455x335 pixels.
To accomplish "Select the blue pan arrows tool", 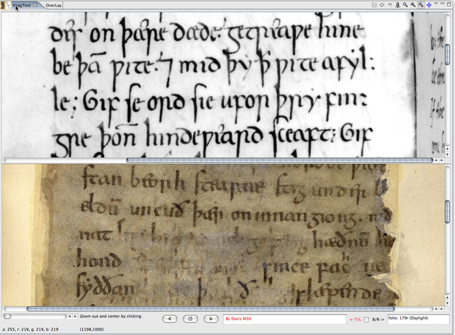I will [429, 5].
